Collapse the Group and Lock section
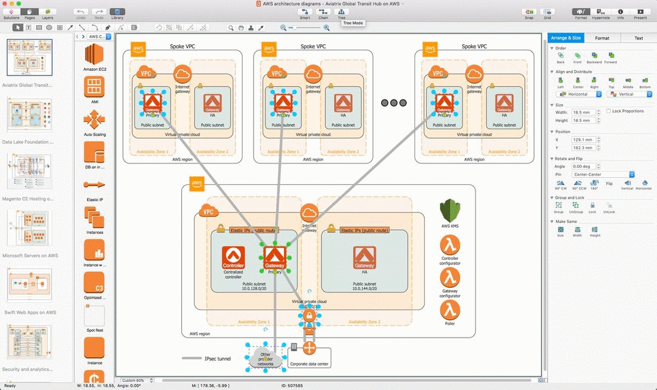 (552, 197)
